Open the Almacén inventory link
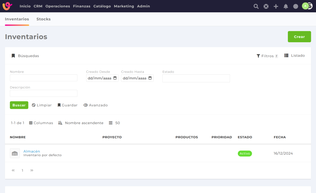This screenshot has height=193, width=316. click(32, 151)
